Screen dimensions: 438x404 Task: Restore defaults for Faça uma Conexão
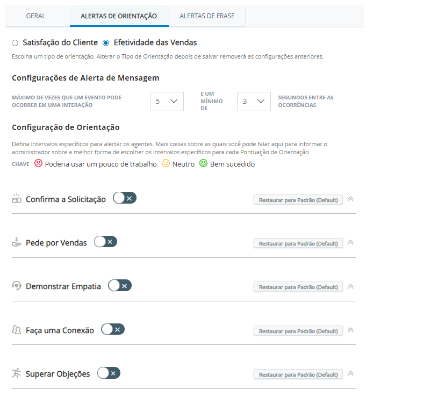point(298,331)
